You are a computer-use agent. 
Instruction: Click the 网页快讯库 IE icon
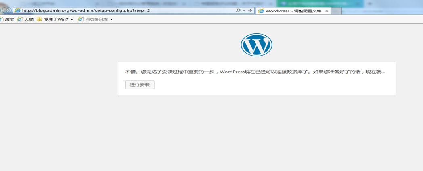coord(81,19)
